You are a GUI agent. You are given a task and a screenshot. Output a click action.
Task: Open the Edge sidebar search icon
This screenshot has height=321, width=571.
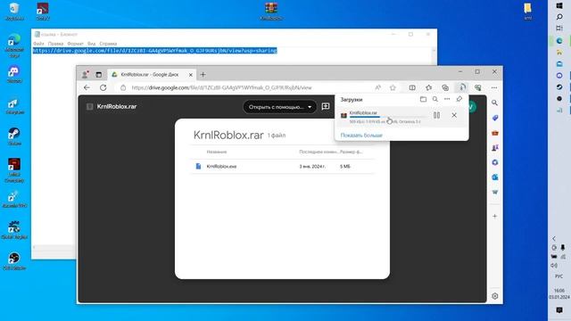click(x=494, y=103)
